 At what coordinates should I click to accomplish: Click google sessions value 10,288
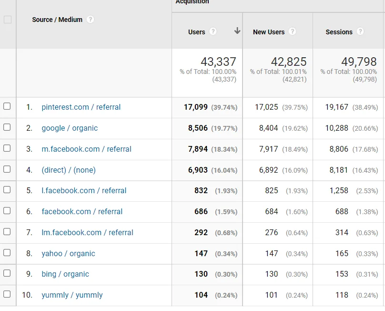click(336, 128)
